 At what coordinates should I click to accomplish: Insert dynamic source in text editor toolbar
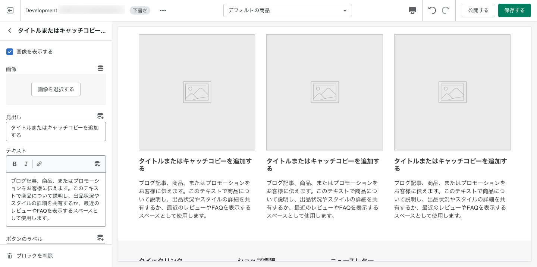click(x=97, y=164)
